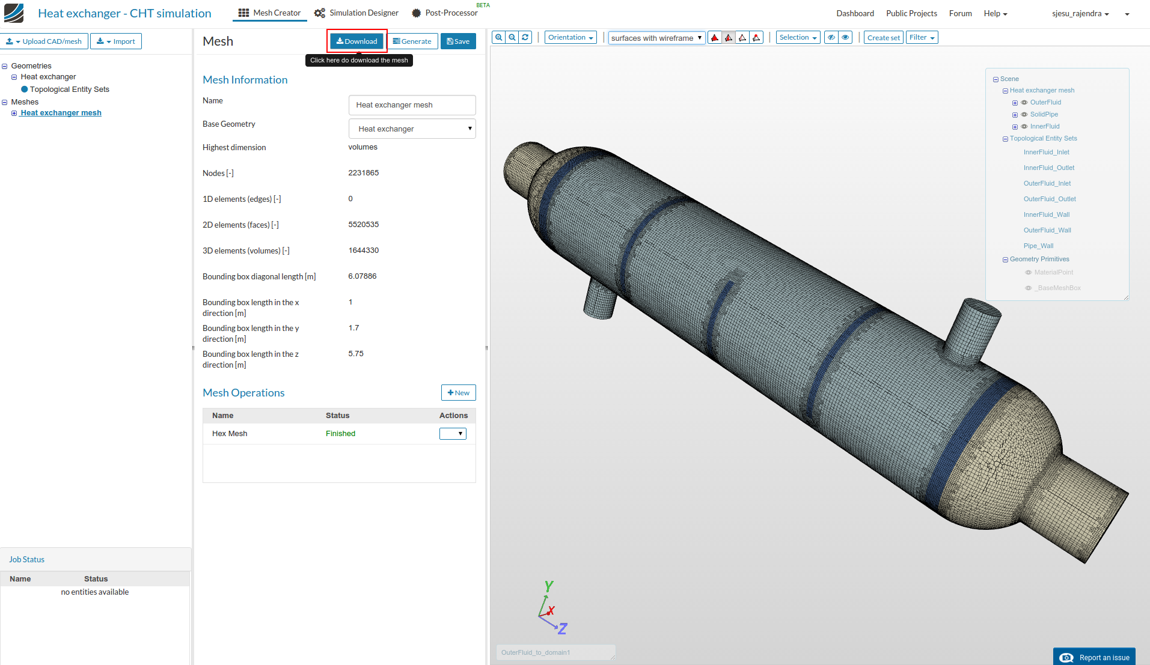Click the zoom out viewer icon
This screenshot has height=665, width=1150.
512,37
